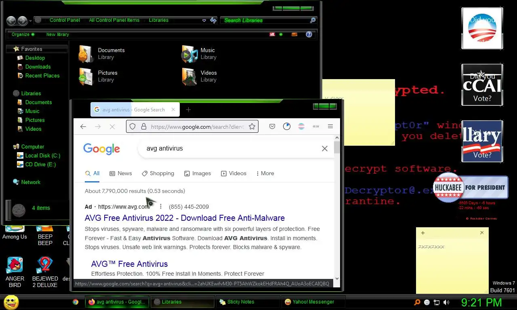Image resolution: width=517 pixels, height=310 pixels.
Task: Select Desktop under Favorites
Action: (35, 58)
